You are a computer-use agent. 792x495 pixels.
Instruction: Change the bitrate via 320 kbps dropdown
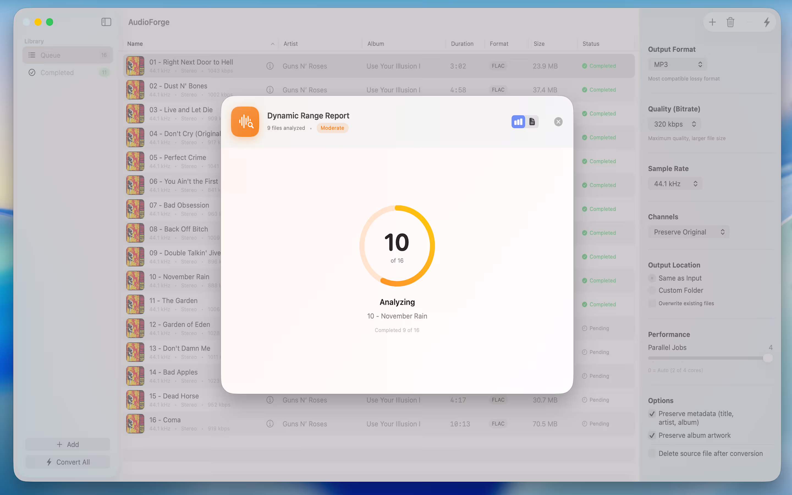[x=674, y=124]
